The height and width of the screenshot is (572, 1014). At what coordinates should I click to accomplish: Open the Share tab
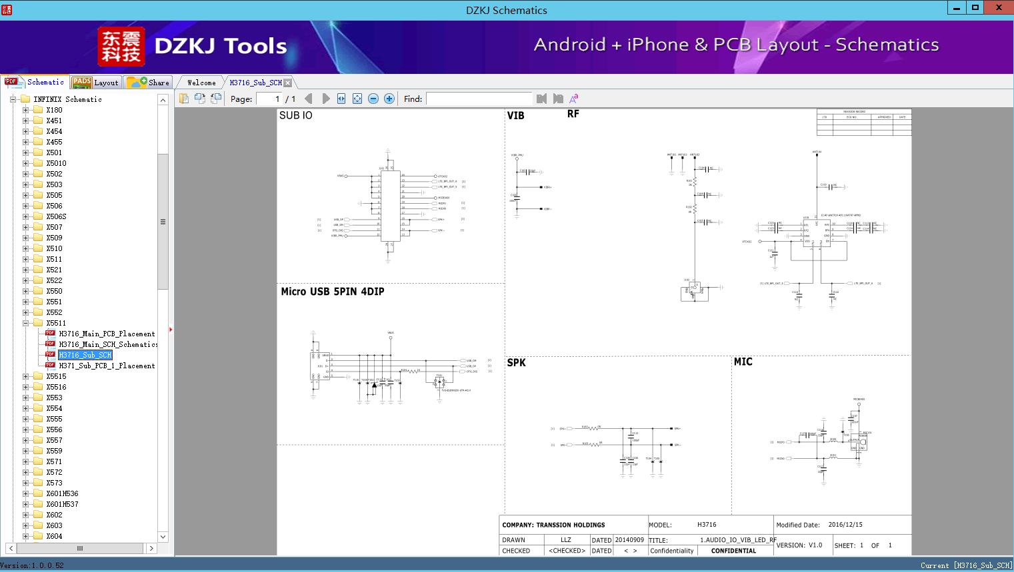[149, 82]
